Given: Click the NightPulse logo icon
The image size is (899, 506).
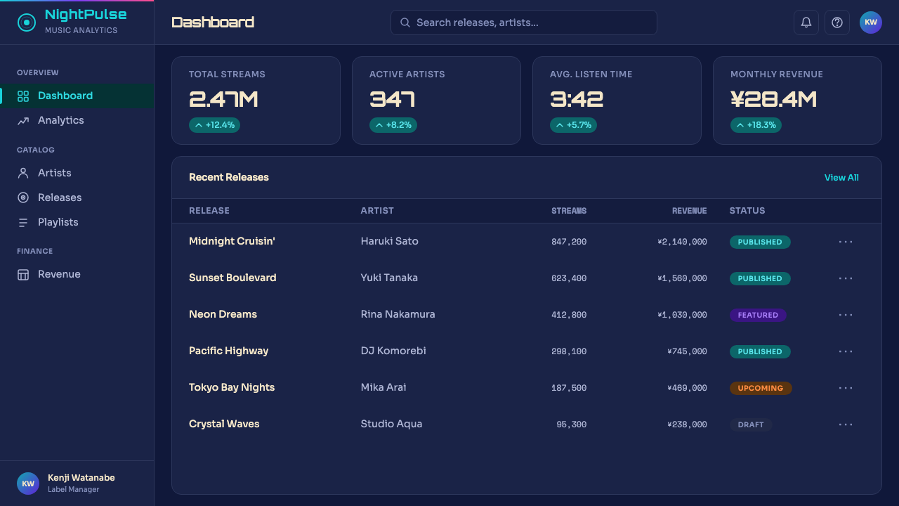Looking at the screenshot, I should [x=27, y=22].
